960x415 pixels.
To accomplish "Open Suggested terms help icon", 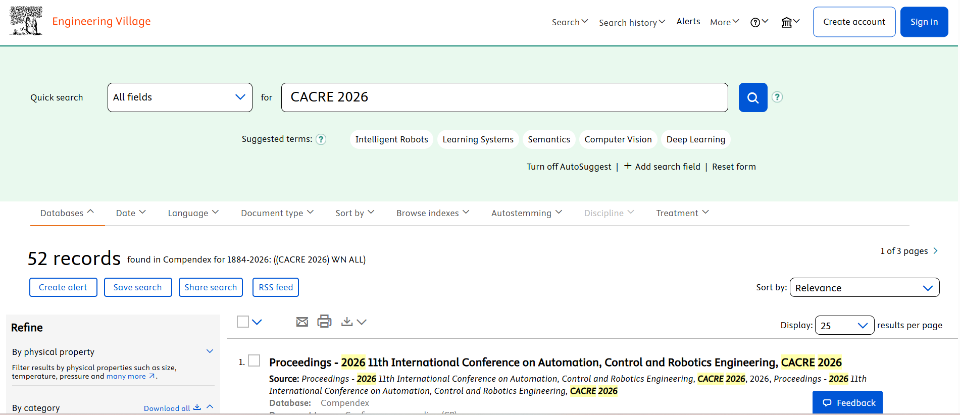I will pos(321,139).
